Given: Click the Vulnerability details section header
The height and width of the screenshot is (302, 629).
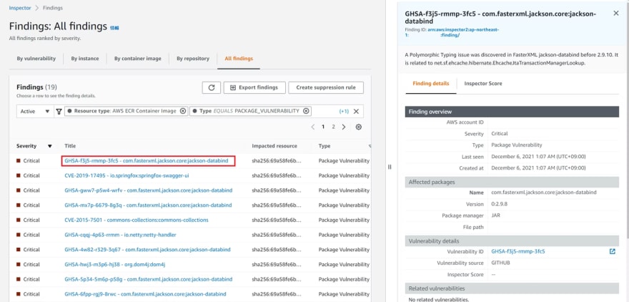Looking at the screenshot, I should pos(512,241).
